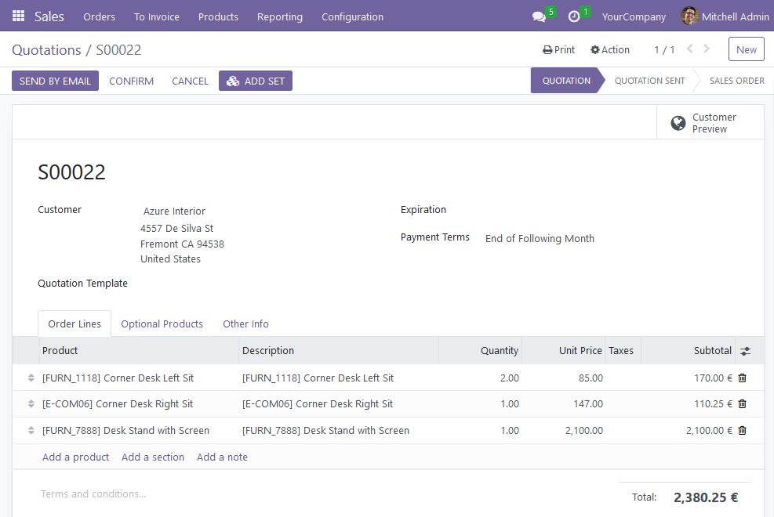Delete the Corner Desk Left Sit line
The width and height of the screenshot is (774, 517).
742,378
